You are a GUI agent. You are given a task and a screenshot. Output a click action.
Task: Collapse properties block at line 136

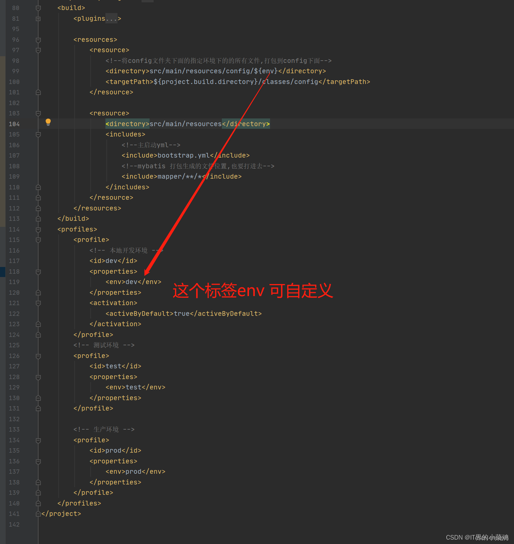pyautogui.click(x=38, y=461)
